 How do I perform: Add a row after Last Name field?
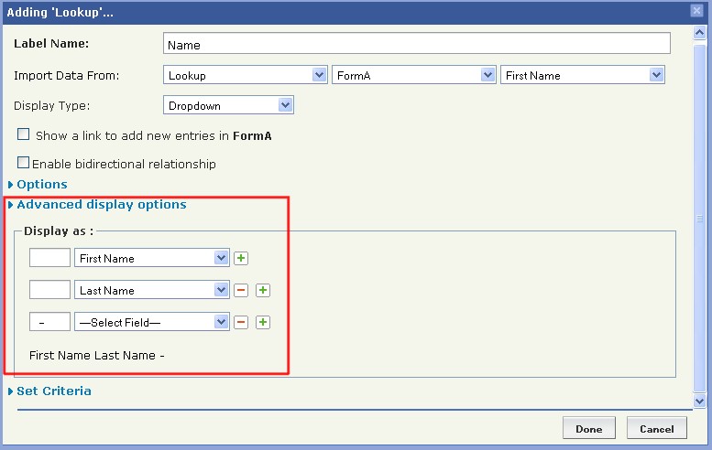262,291
